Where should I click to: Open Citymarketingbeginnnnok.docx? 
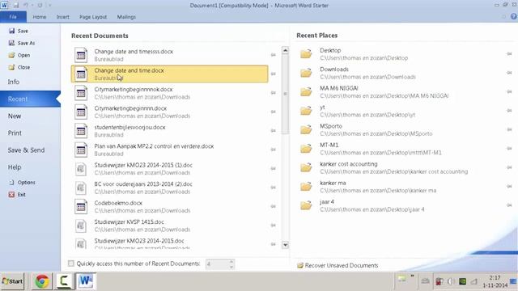tap(170, 93)
